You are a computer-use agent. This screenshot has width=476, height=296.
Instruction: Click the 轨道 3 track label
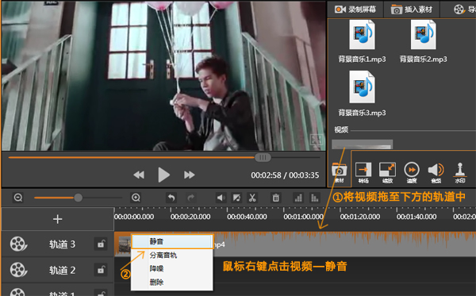point(62,244)
